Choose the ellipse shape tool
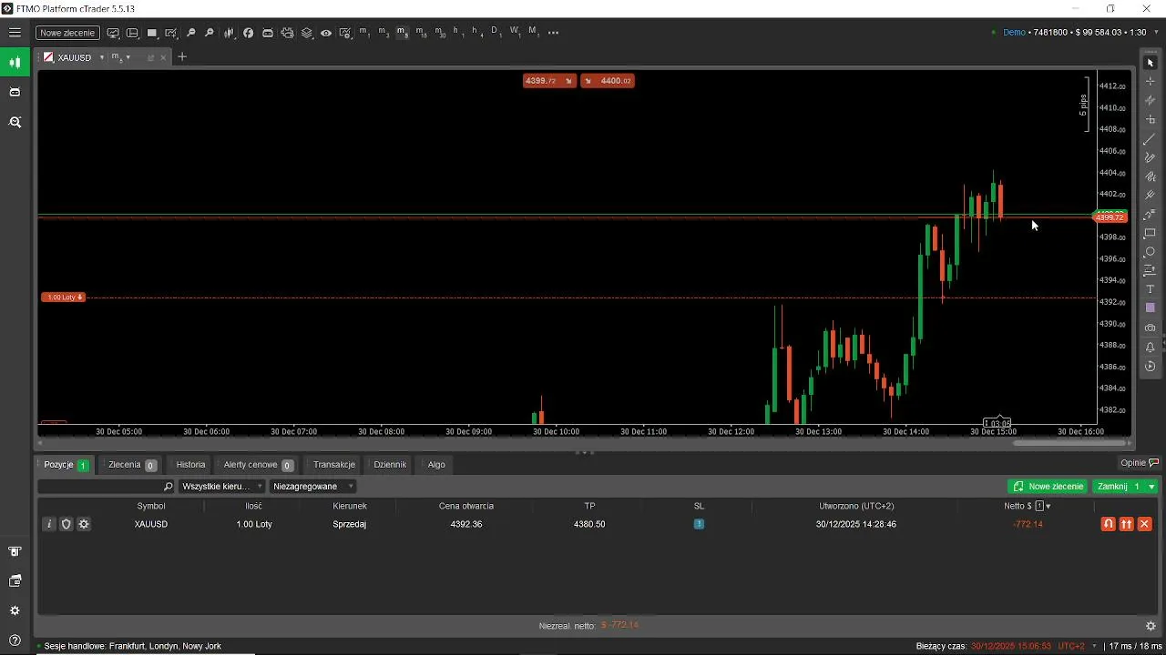Viewport: 1166px width, 655px height. 1150,252
